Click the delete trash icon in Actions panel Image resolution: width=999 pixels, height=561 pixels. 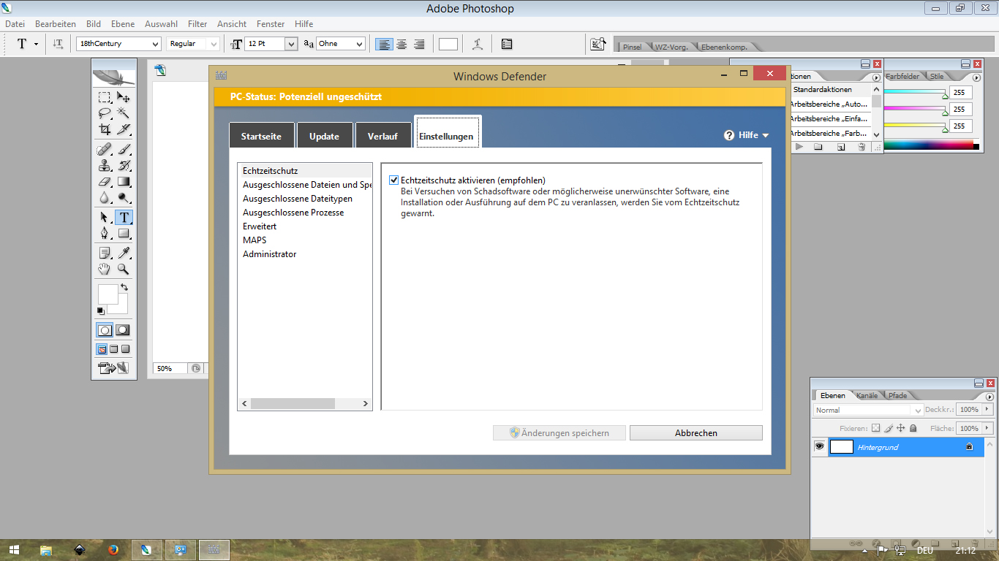[862, 147]
